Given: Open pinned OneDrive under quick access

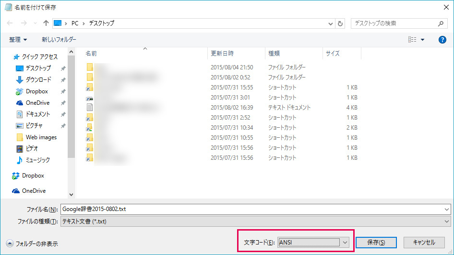Looking at the screenshot, I should click(33, 103).
